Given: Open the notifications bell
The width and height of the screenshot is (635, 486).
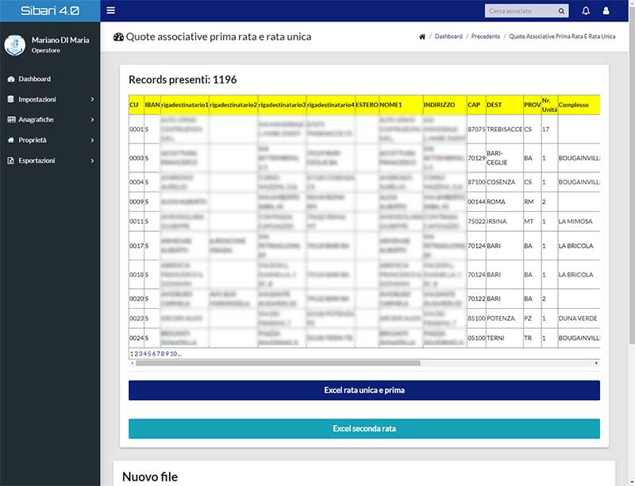Looking at the screenshot, I should click(x=586, y=11).
